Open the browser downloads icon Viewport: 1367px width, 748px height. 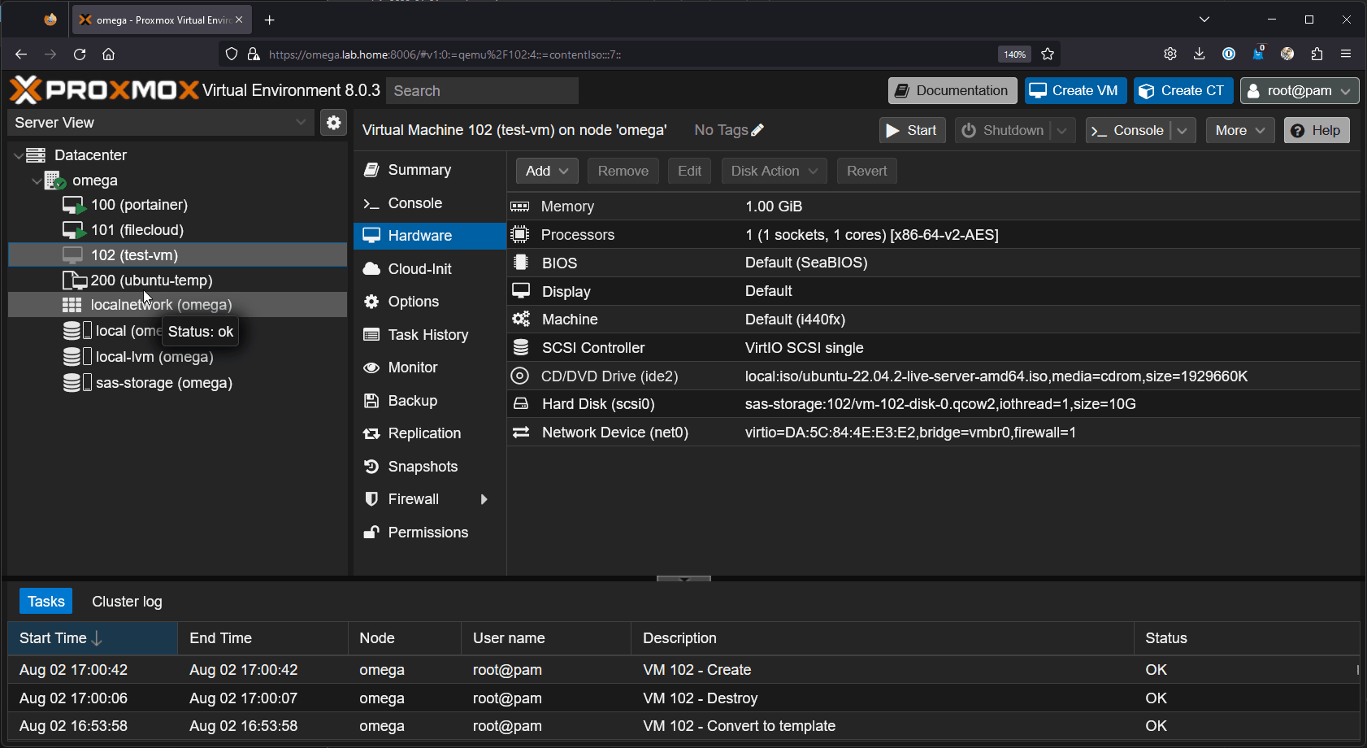(1199, 54)
